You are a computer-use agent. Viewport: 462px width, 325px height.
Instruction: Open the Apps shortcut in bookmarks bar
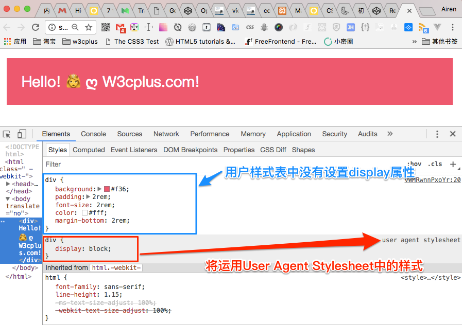click(x=15, y=42)
